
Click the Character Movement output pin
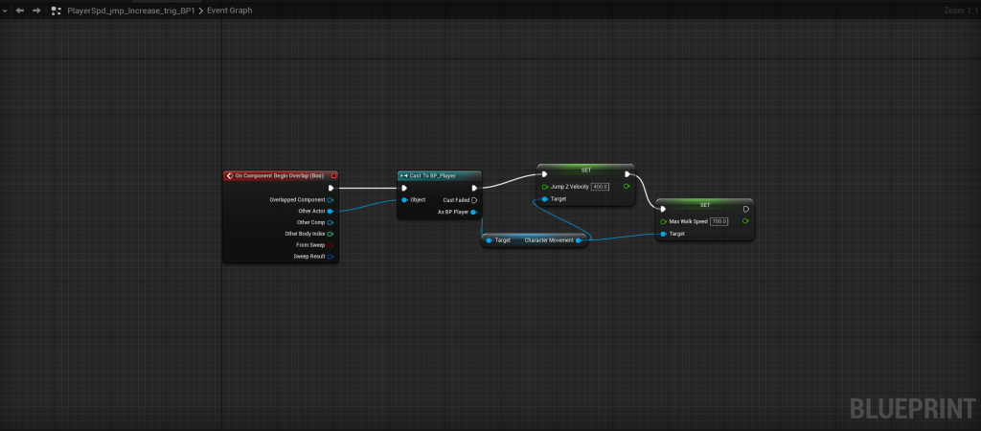580,240
